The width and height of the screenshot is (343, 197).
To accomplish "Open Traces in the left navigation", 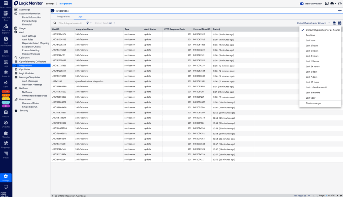I will tap(6, 155).
